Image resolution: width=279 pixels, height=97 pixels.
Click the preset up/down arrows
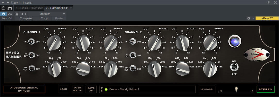click(102, 89)
